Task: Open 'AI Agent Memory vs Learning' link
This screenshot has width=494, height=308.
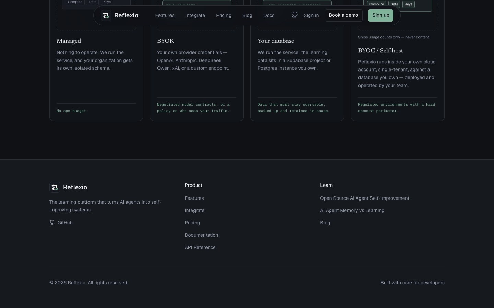Action: click(352, 210)
